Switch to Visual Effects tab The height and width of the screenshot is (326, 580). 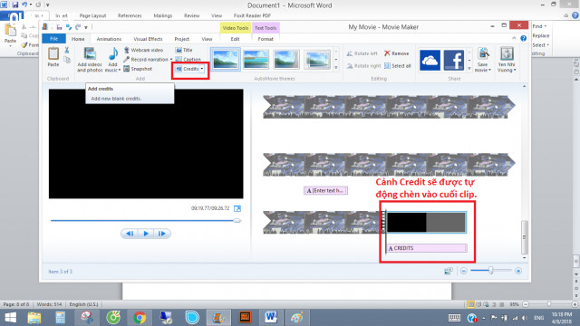point(148,39)
